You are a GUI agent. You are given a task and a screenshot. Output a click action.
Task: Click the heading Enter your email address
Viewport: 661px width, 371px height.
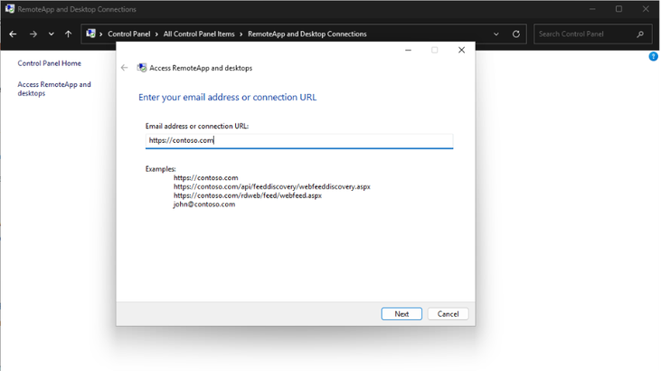pyautogui.click(x=227, y=97)
